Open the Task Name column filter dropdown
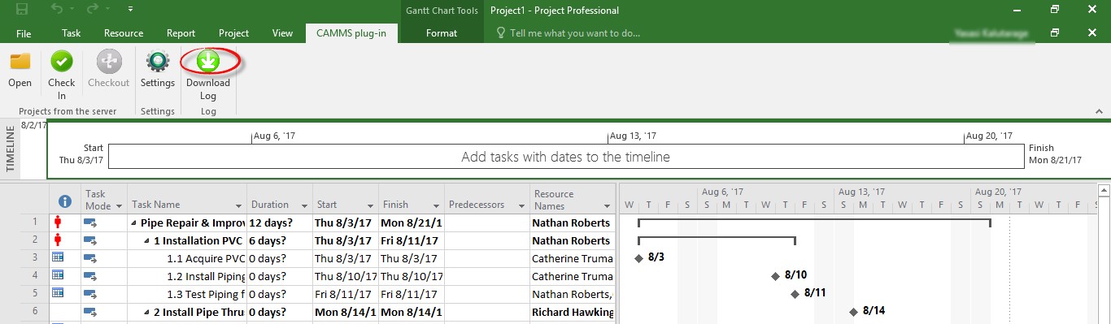Viewport: 1111px width, 324px height. 239,205
